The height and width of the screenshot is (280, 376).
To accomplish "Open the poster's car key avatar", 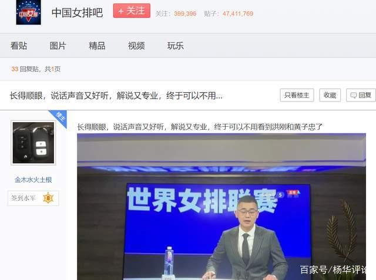I will pyautogui.click(x=33, y=143).
